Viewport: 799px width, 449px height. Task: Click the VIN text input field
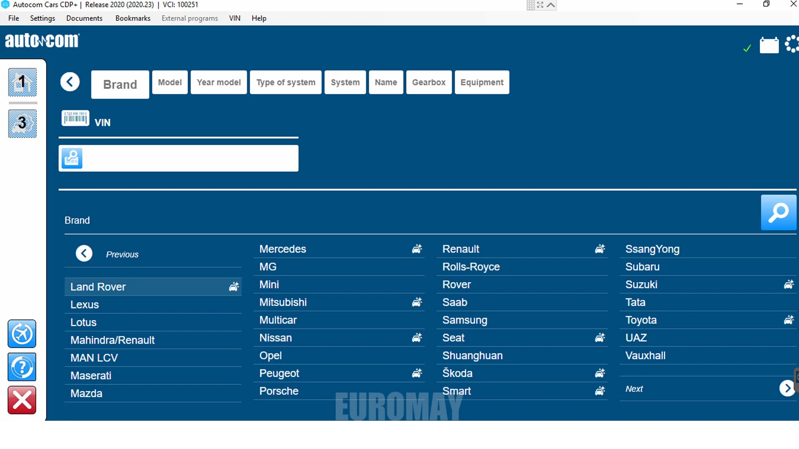tap(190, 158)
